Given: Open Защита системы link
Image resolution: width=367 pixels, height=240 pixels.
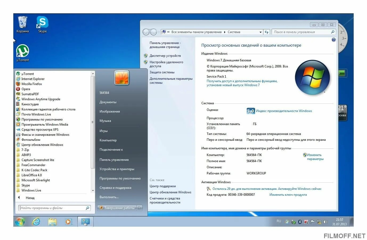Looking at the screenshot, I should point(162,72).
